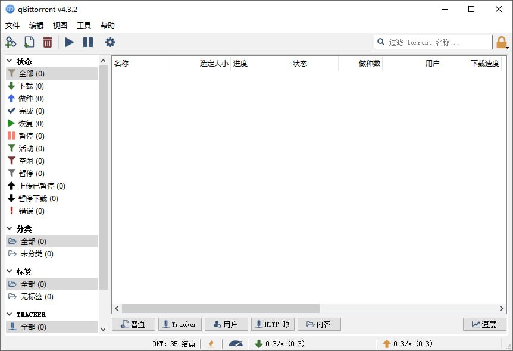Open the 视图 menu
Viewport: 513px width, 351px height.
(x=59, y=25)
